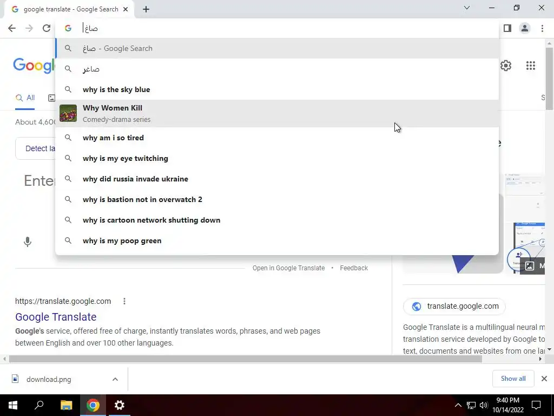Show hidden system tray icons
554x416 pixels.
click(x=458, y=405)
